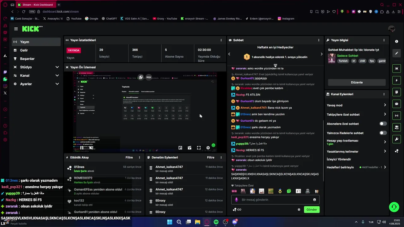This screenshot has width=404, height=227.
Task: Click the lightning bolt icon in right sidebar
Action: pyautogui.click(x=397, y=80)
